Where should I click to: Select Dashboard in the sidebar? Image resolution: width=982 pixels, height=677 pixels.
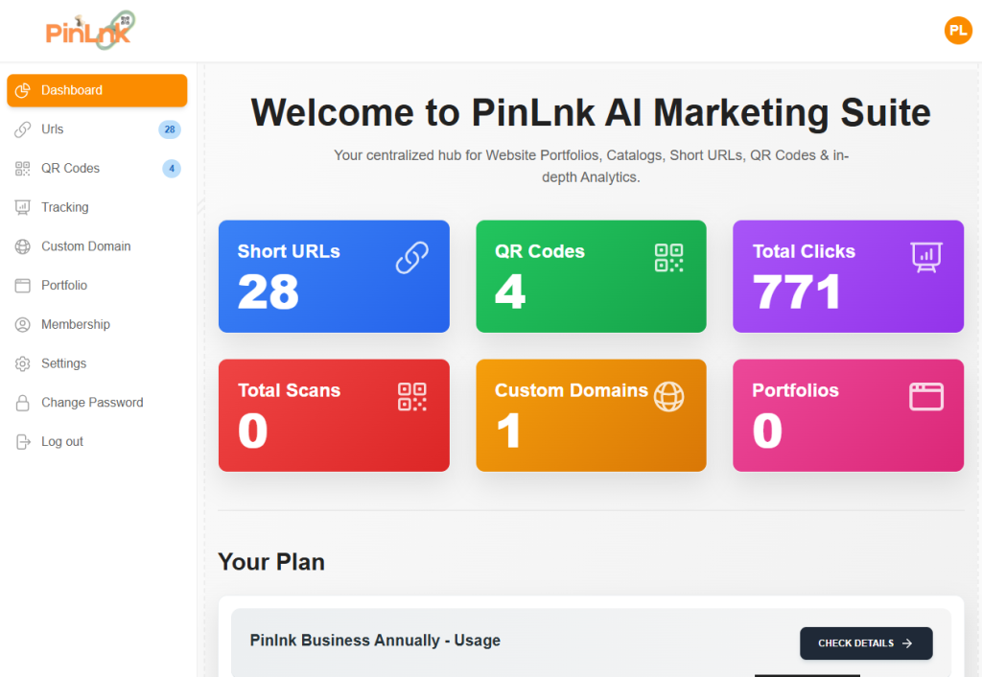97,90
